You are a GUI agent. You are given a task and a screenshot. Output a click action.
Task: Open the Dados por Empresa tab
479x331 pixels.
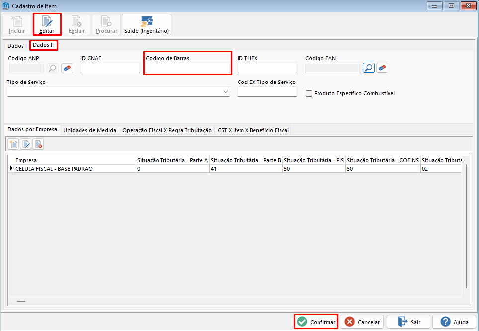32,129
